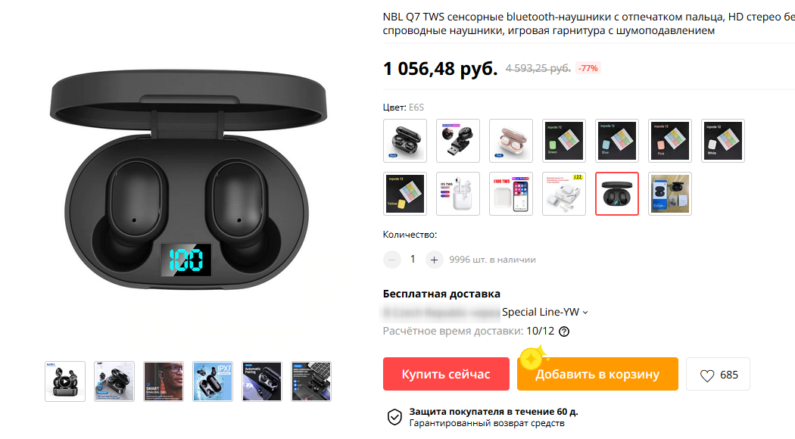795x439 pixels.
Task: Increase quantity with the plus button
Action: (434, 260)
